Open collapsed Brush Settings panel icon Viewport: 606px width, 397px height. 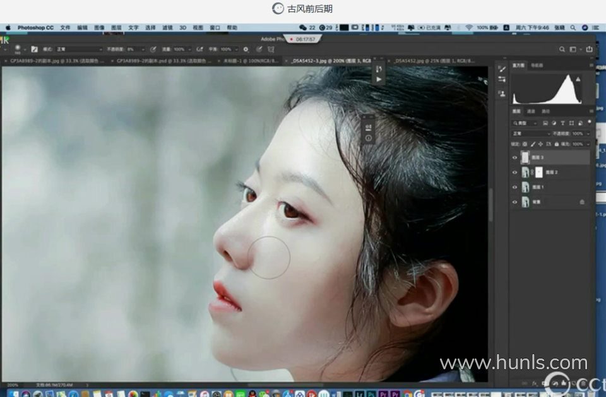tap(502, 69)
